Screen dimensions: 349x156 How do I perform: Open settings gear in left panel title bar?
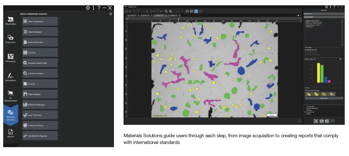pos(88,8)
